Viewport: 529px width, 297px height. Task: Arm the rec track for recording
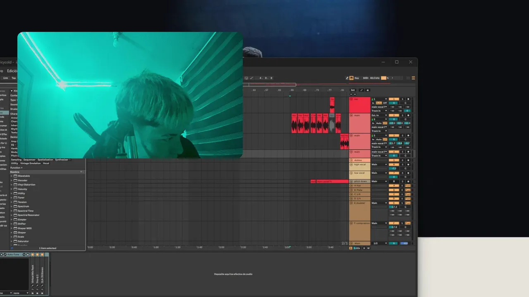tap(408, 99)
